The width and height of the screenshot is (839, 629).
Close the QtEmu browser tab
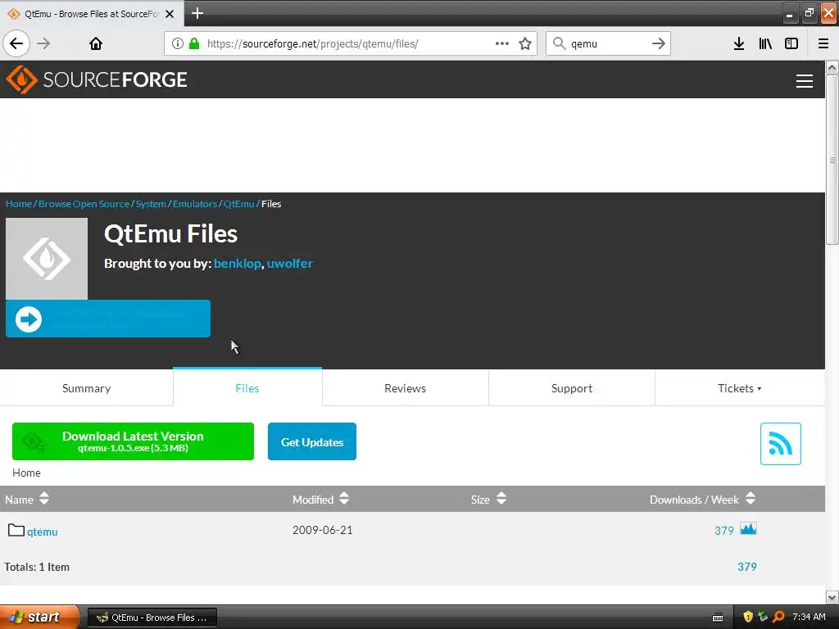[170, 14]
